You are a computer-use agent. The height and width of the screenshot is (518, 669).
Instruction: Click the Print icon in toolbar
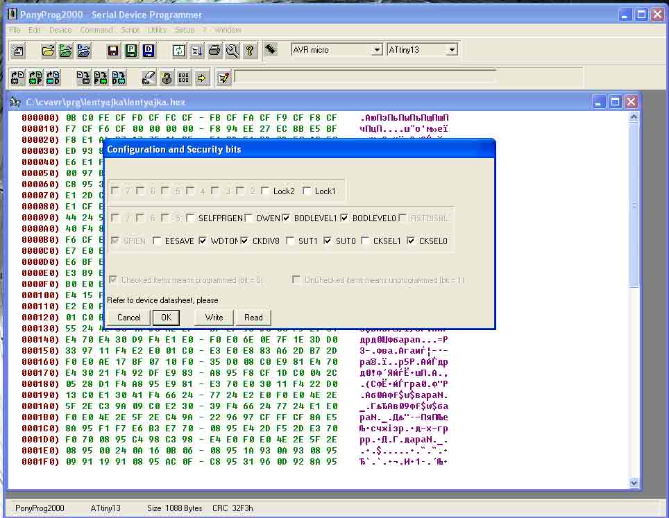(214, 50)
